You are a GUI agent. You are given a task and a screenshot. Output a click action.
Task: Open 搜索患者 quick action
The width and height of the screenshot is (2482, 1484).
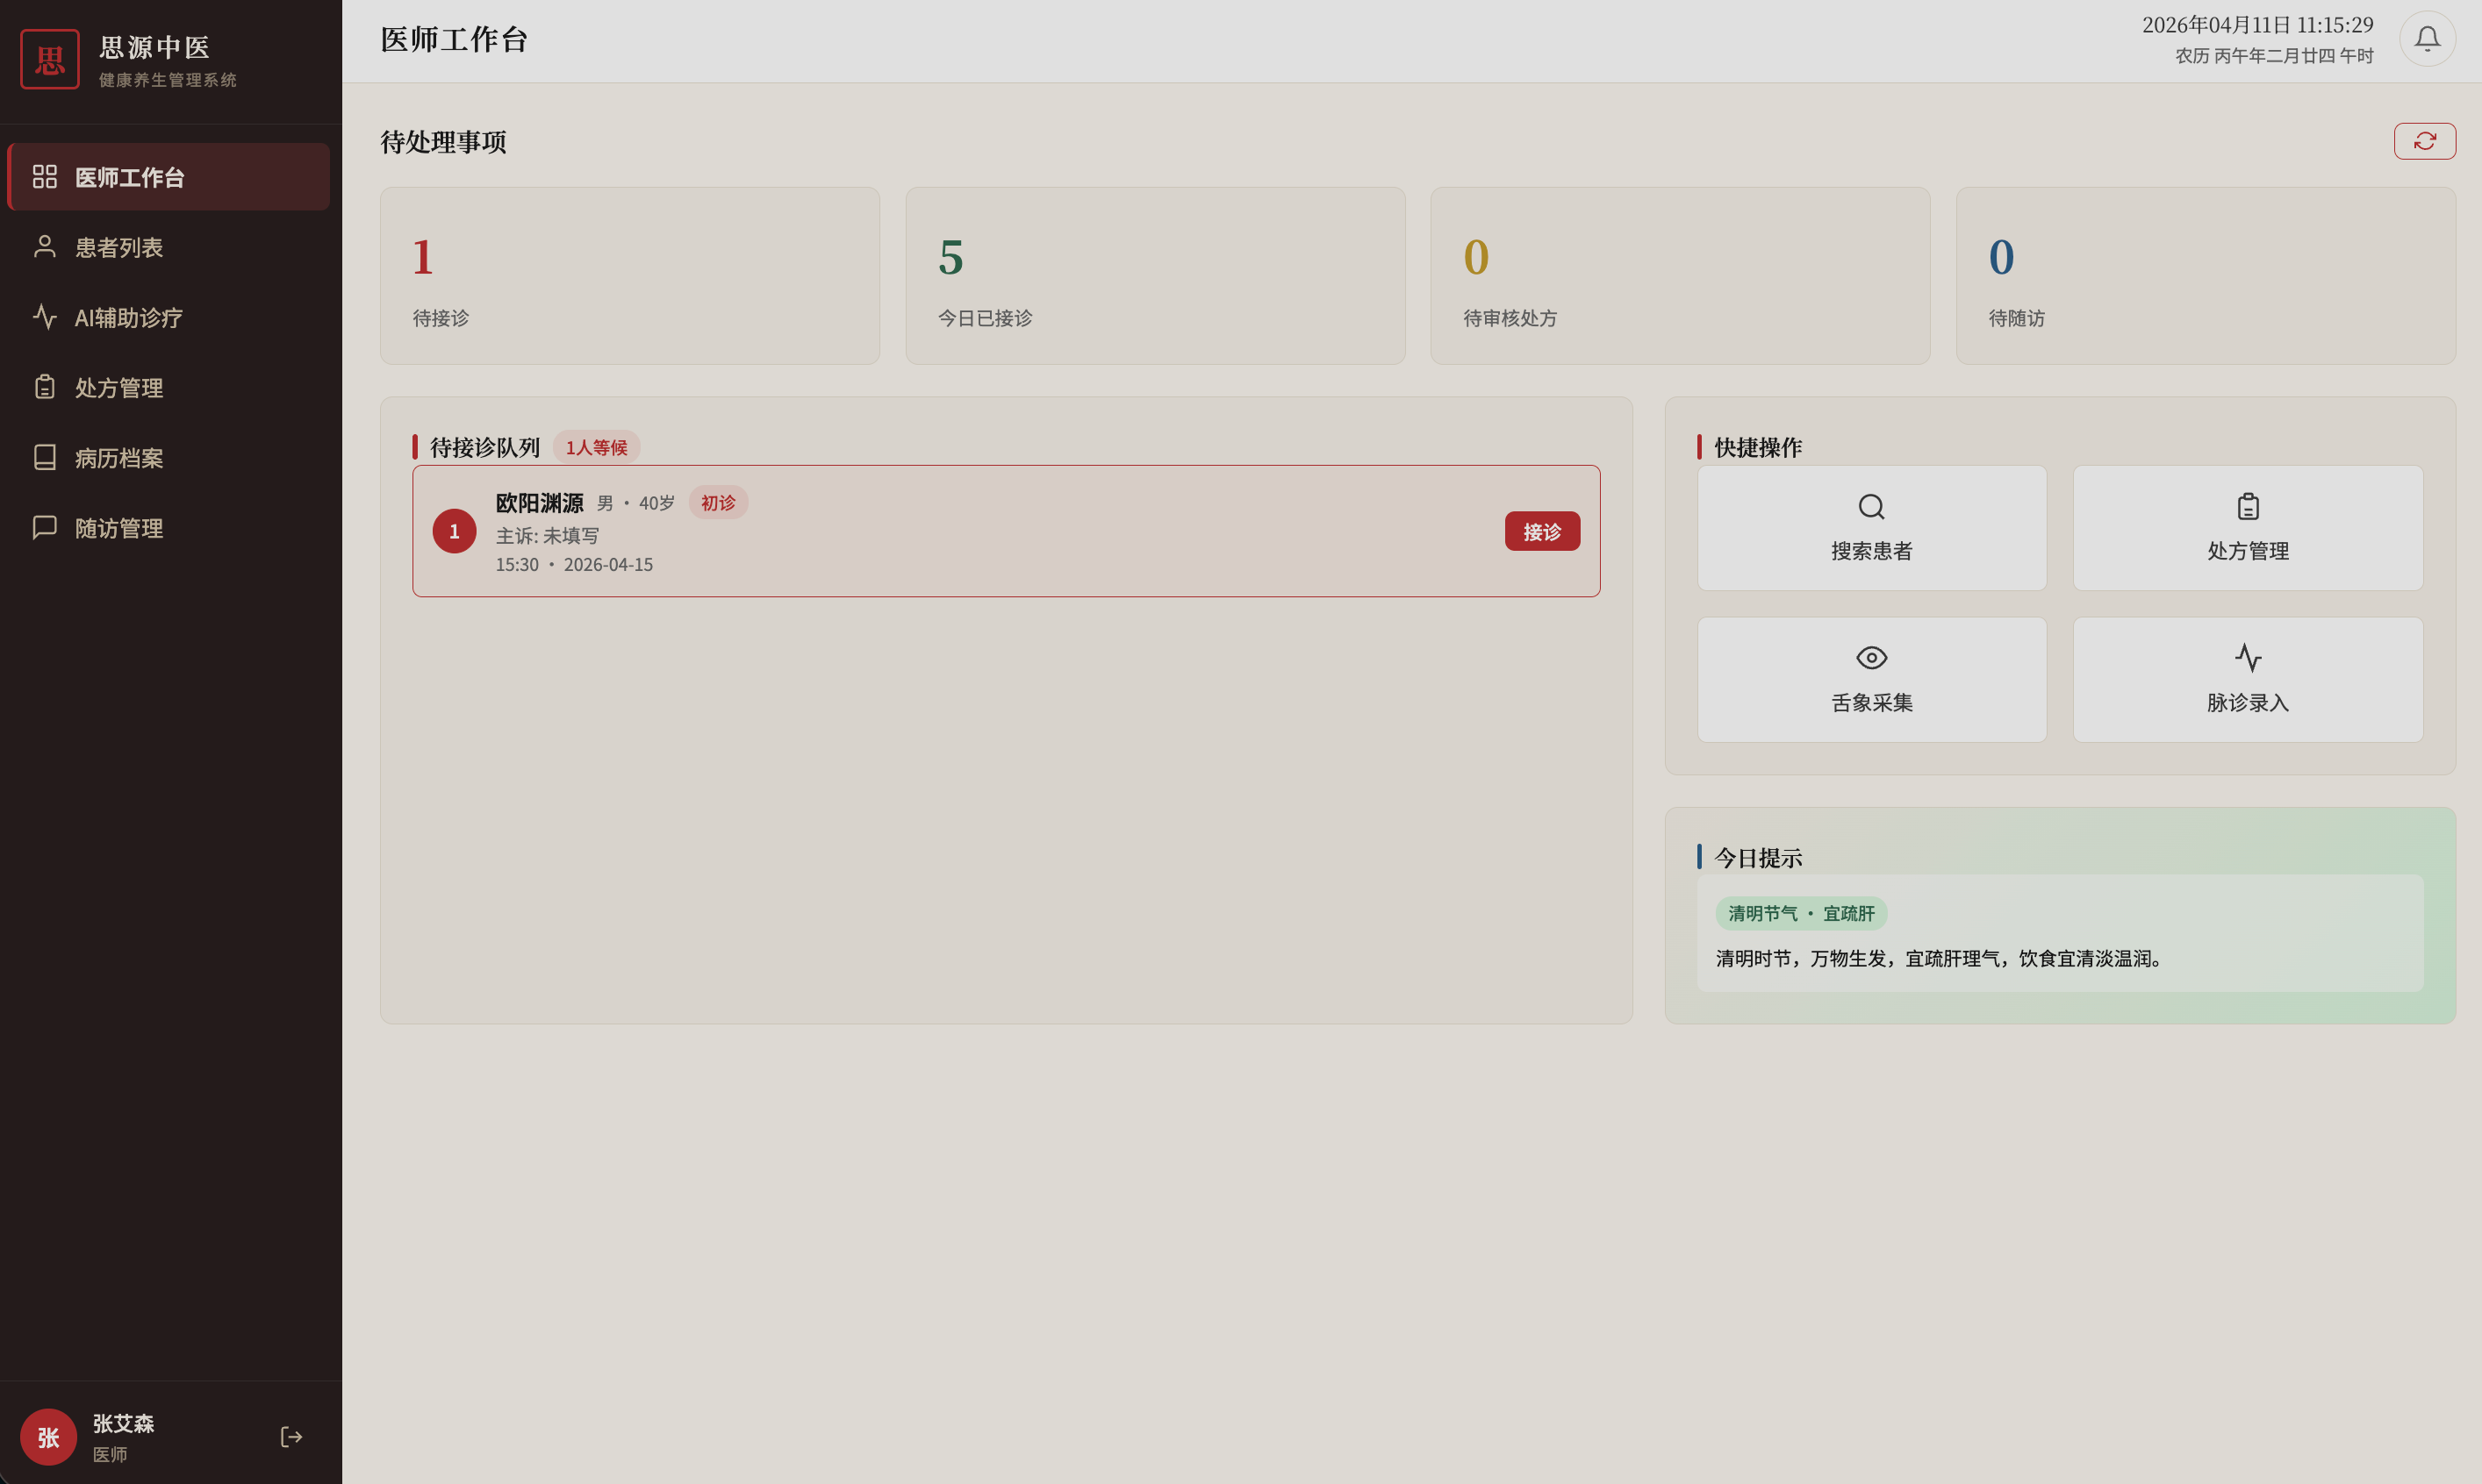(1871, 527)
